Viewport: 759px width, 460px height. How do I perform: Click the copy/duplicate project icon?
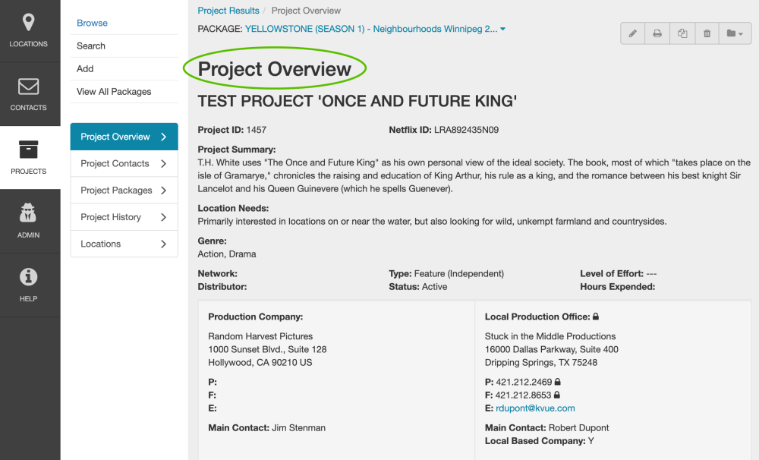point(682,33)
